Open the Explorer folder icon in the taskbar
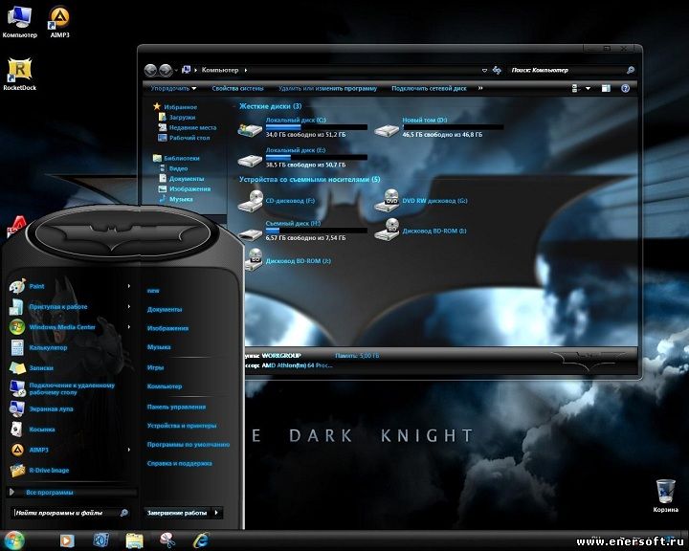This screenshot has height=551, width=689. point(135,540)
